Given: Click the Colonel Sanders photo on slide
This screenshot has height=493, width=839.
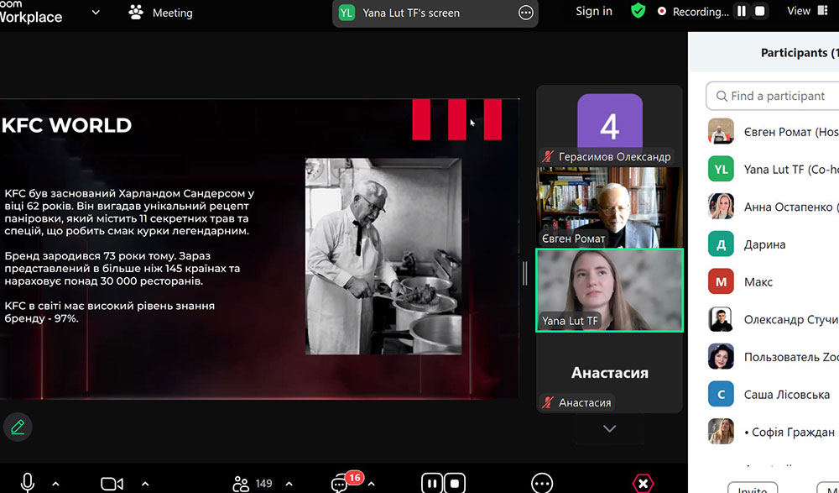Looking at the screenshot, I should 383,256.
